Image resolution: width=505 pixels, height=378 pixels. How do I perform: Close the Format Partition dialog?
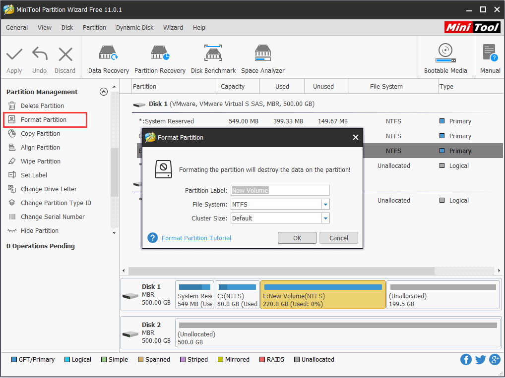tap(356, 137)
